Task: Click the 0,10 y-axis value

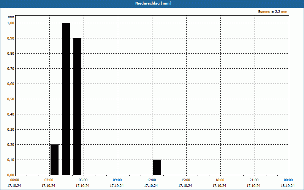Action: click(x=11, y=160)
